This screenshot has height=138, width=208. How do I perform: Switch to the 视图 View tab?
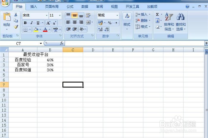point(114,7)
